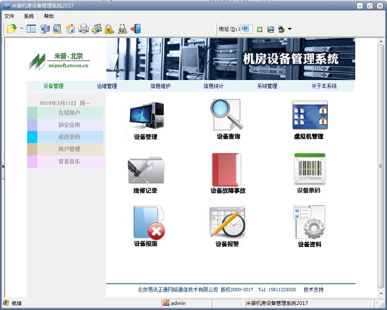The height and width of the screenshot is (310, 387).
Task: Click the date text 2019年3月11日 周一
Action: (x=65, y=103)
